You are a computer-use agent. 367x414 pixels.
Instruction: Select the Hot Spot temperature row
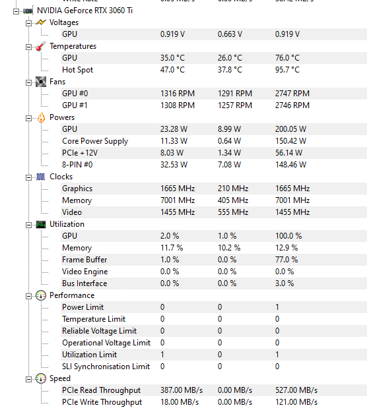214,70
